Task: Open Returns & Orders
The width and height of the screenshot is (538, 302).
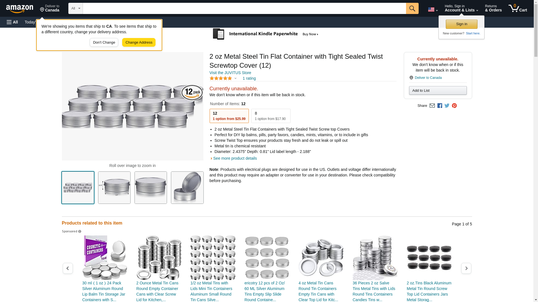Action: [x=493, y=8]
